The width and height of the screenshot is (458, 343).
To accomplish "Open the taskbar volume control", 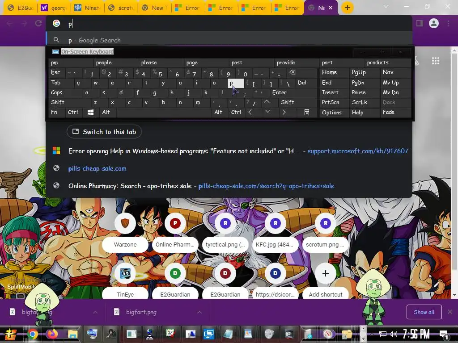I will [394, 334].
